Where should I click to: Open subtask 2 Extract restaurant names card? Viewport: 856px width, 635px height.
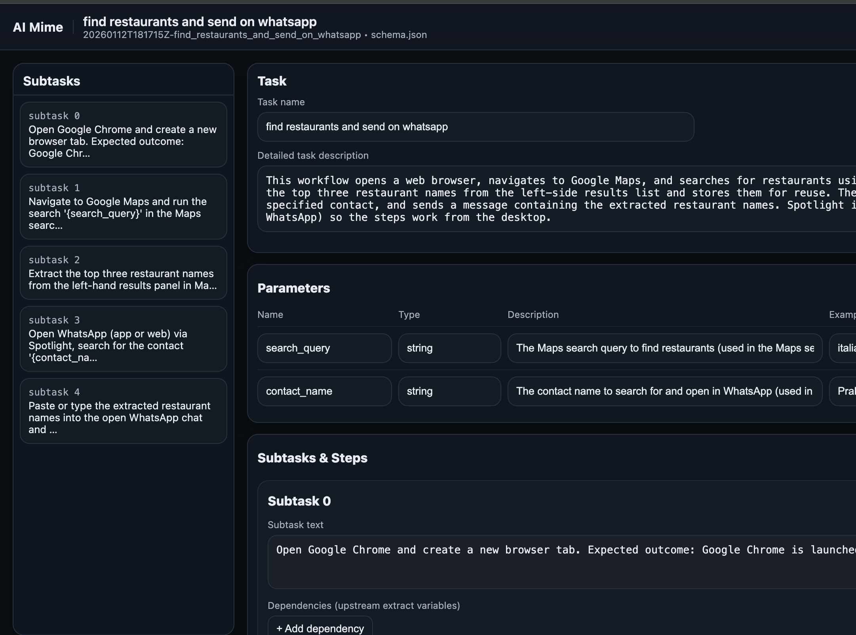pyautogui.click(x=123, y=273)
